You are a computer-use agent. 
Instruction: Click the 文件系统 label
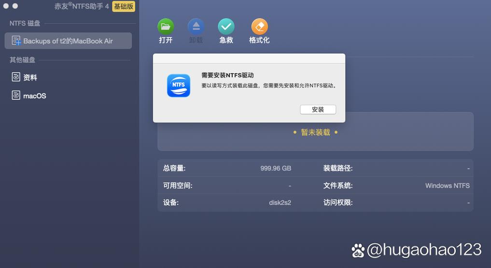(338, 186)
